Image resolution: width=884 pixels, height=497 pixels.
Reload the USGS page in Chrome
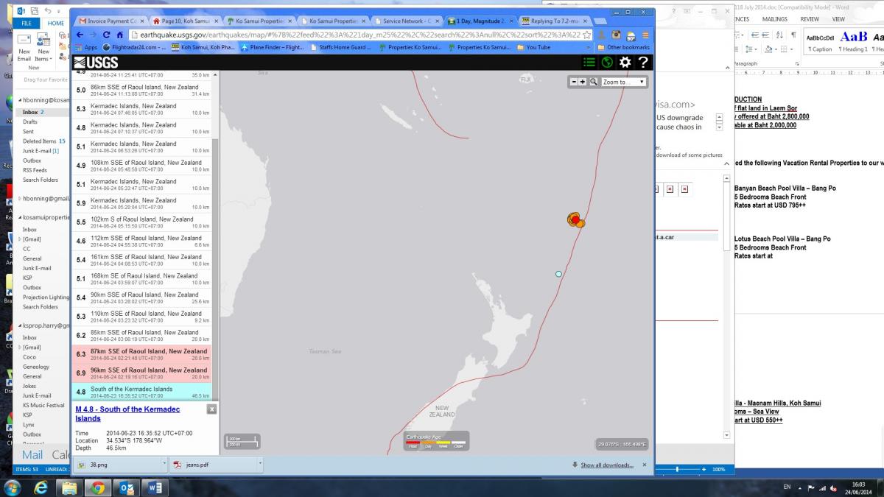[107, 35]
